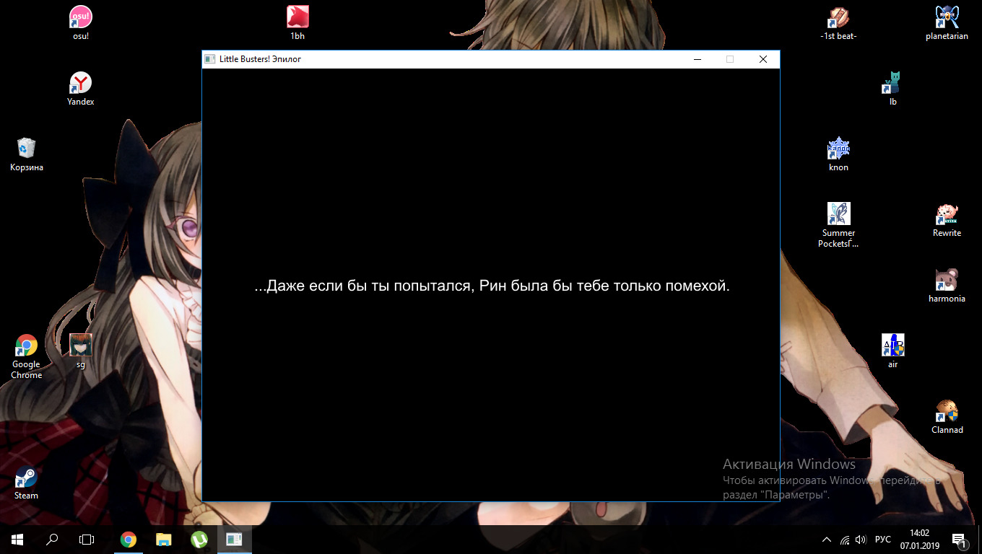Open the osu! desktop shortcut

pos(80,17)
